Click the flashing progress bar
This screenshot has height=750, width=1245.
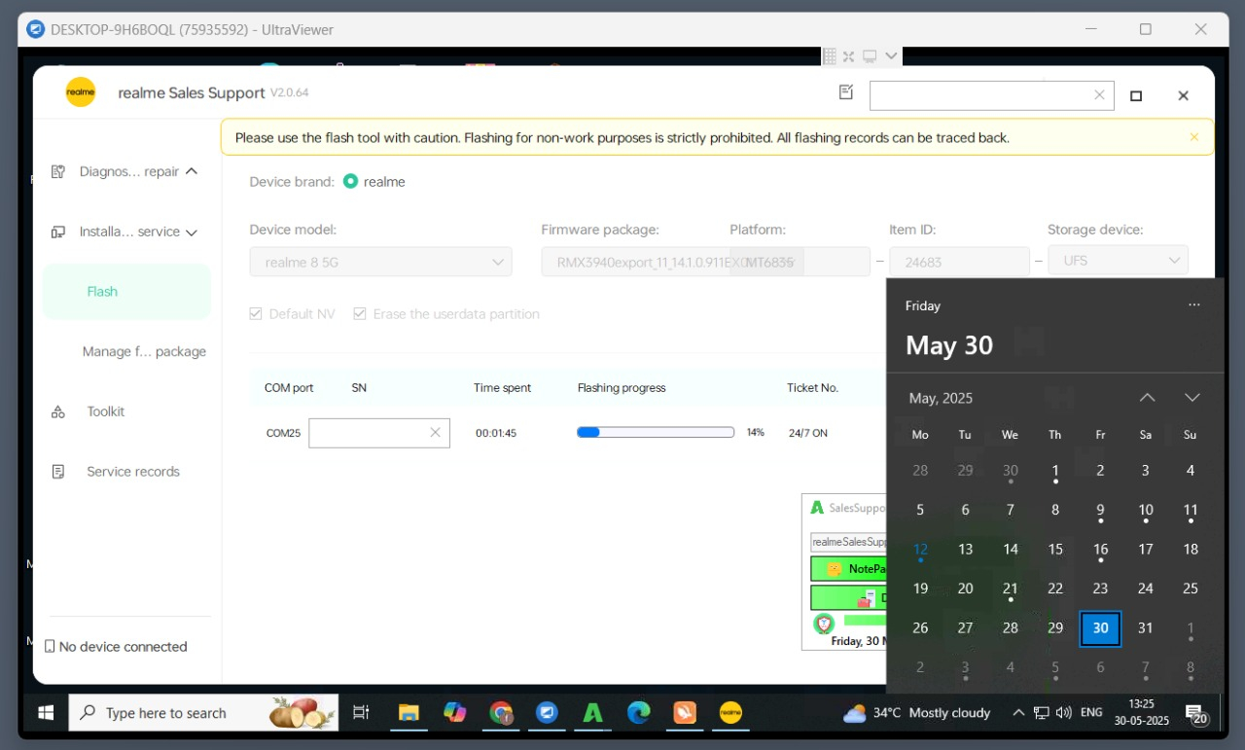655,433
